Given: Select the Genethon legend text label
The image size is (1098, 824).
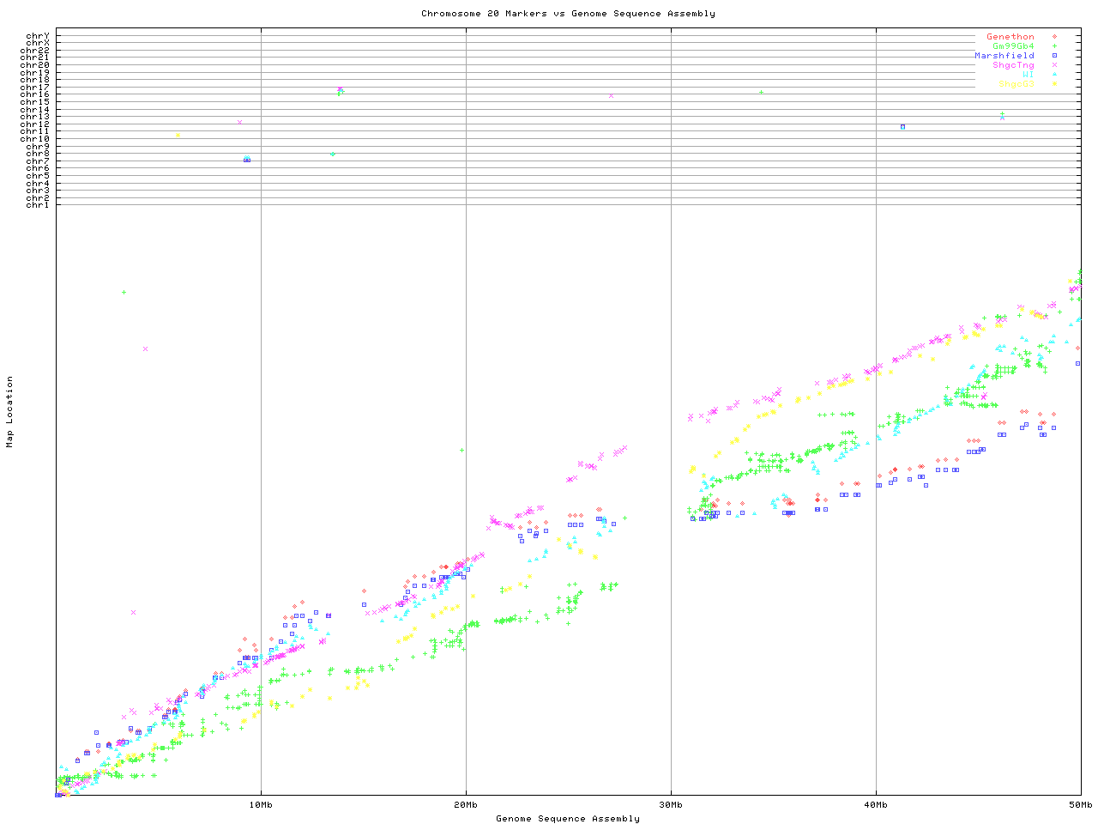Looking at the screenshot, I should (x=1010, y=37).
